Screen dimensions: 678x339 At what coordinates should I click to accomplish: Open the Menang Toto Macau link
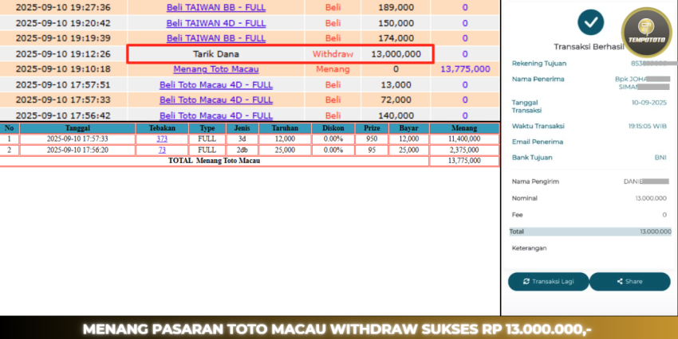coord(216,69)
